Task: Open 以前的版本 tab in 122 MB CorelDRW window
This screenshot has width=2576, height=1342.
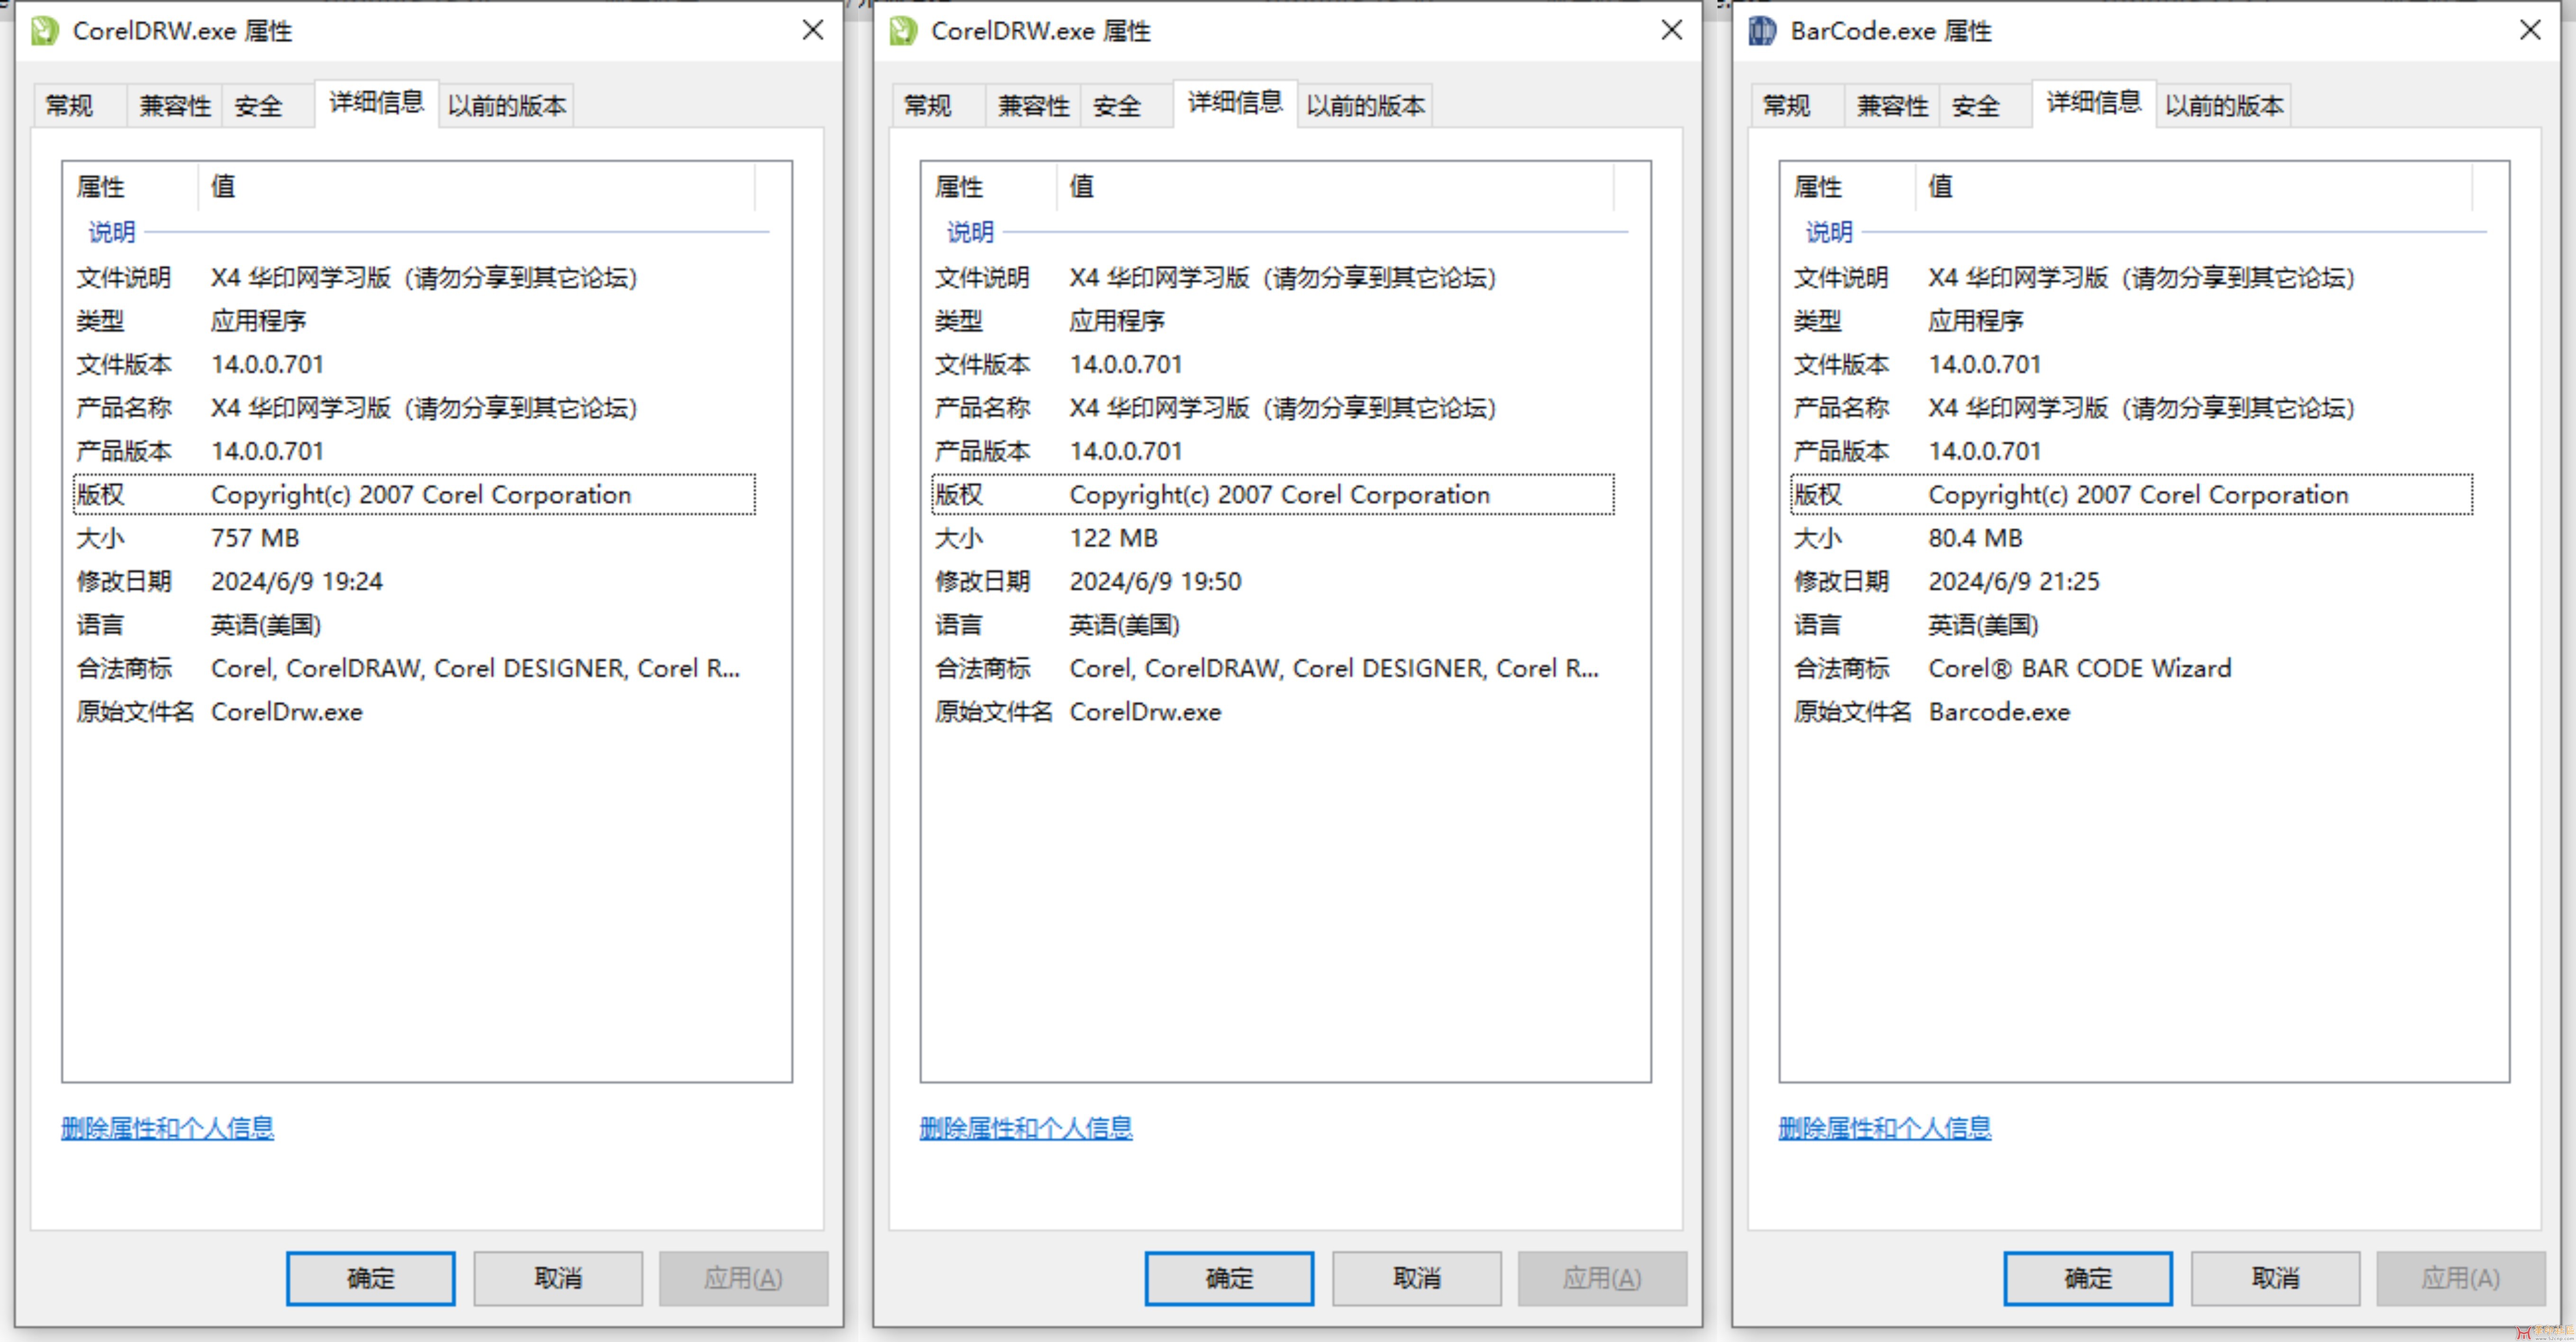Action: pyautogui.click(x=1365, y=105)
